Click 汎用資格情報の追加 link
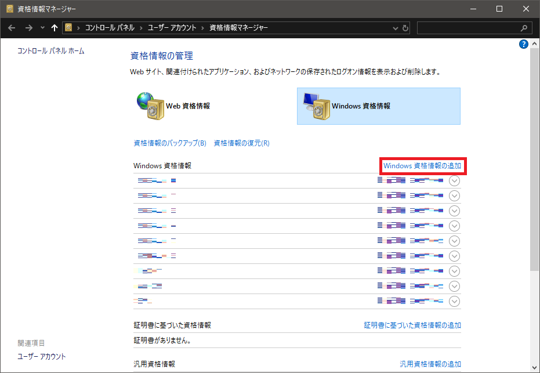This screenshot has height=373, width=540. pos(430,364)
